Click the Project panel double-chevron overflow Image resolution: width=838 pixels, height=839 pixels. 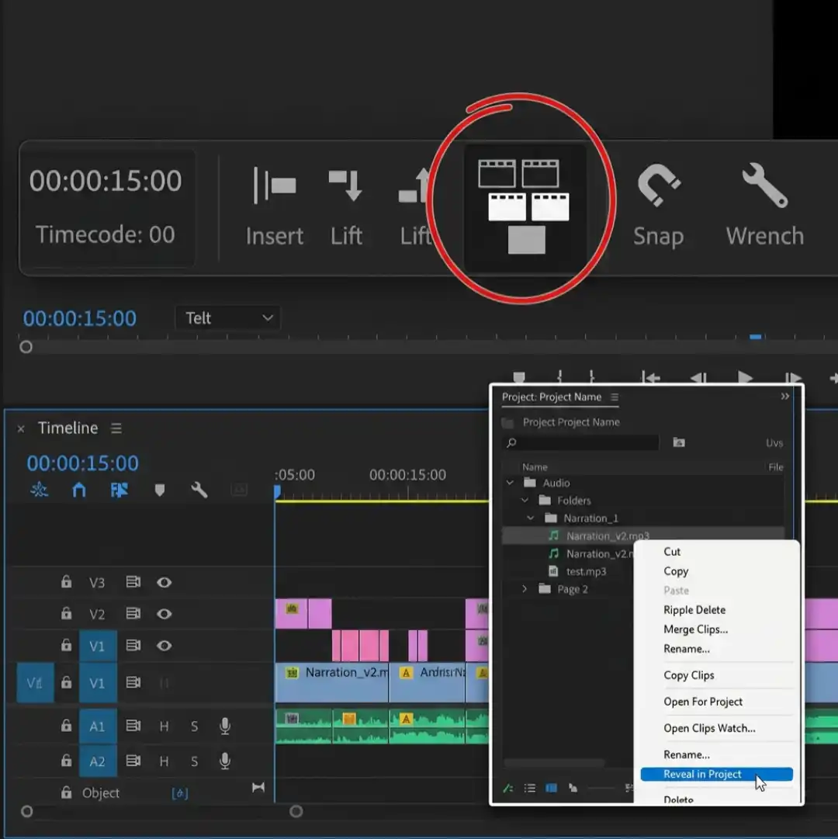[x=784, y=397]
